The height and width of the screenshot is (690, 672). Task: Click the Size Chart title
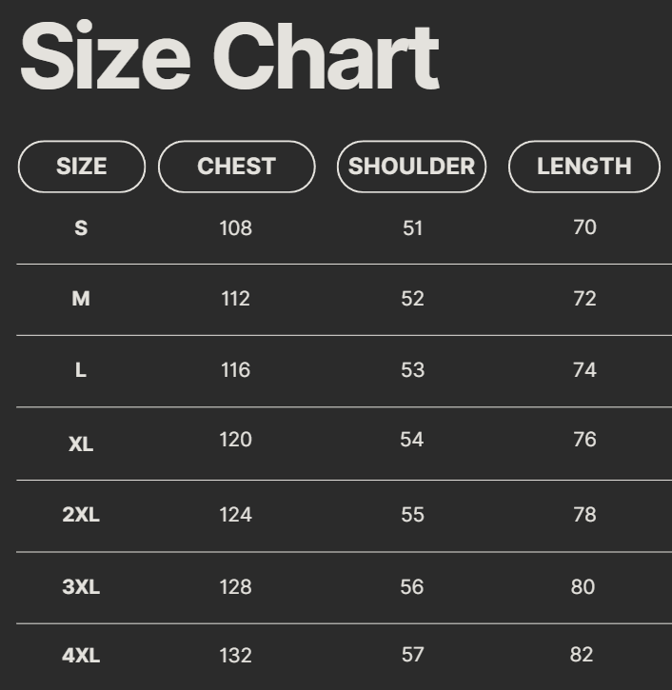click(x=228, y=57)
